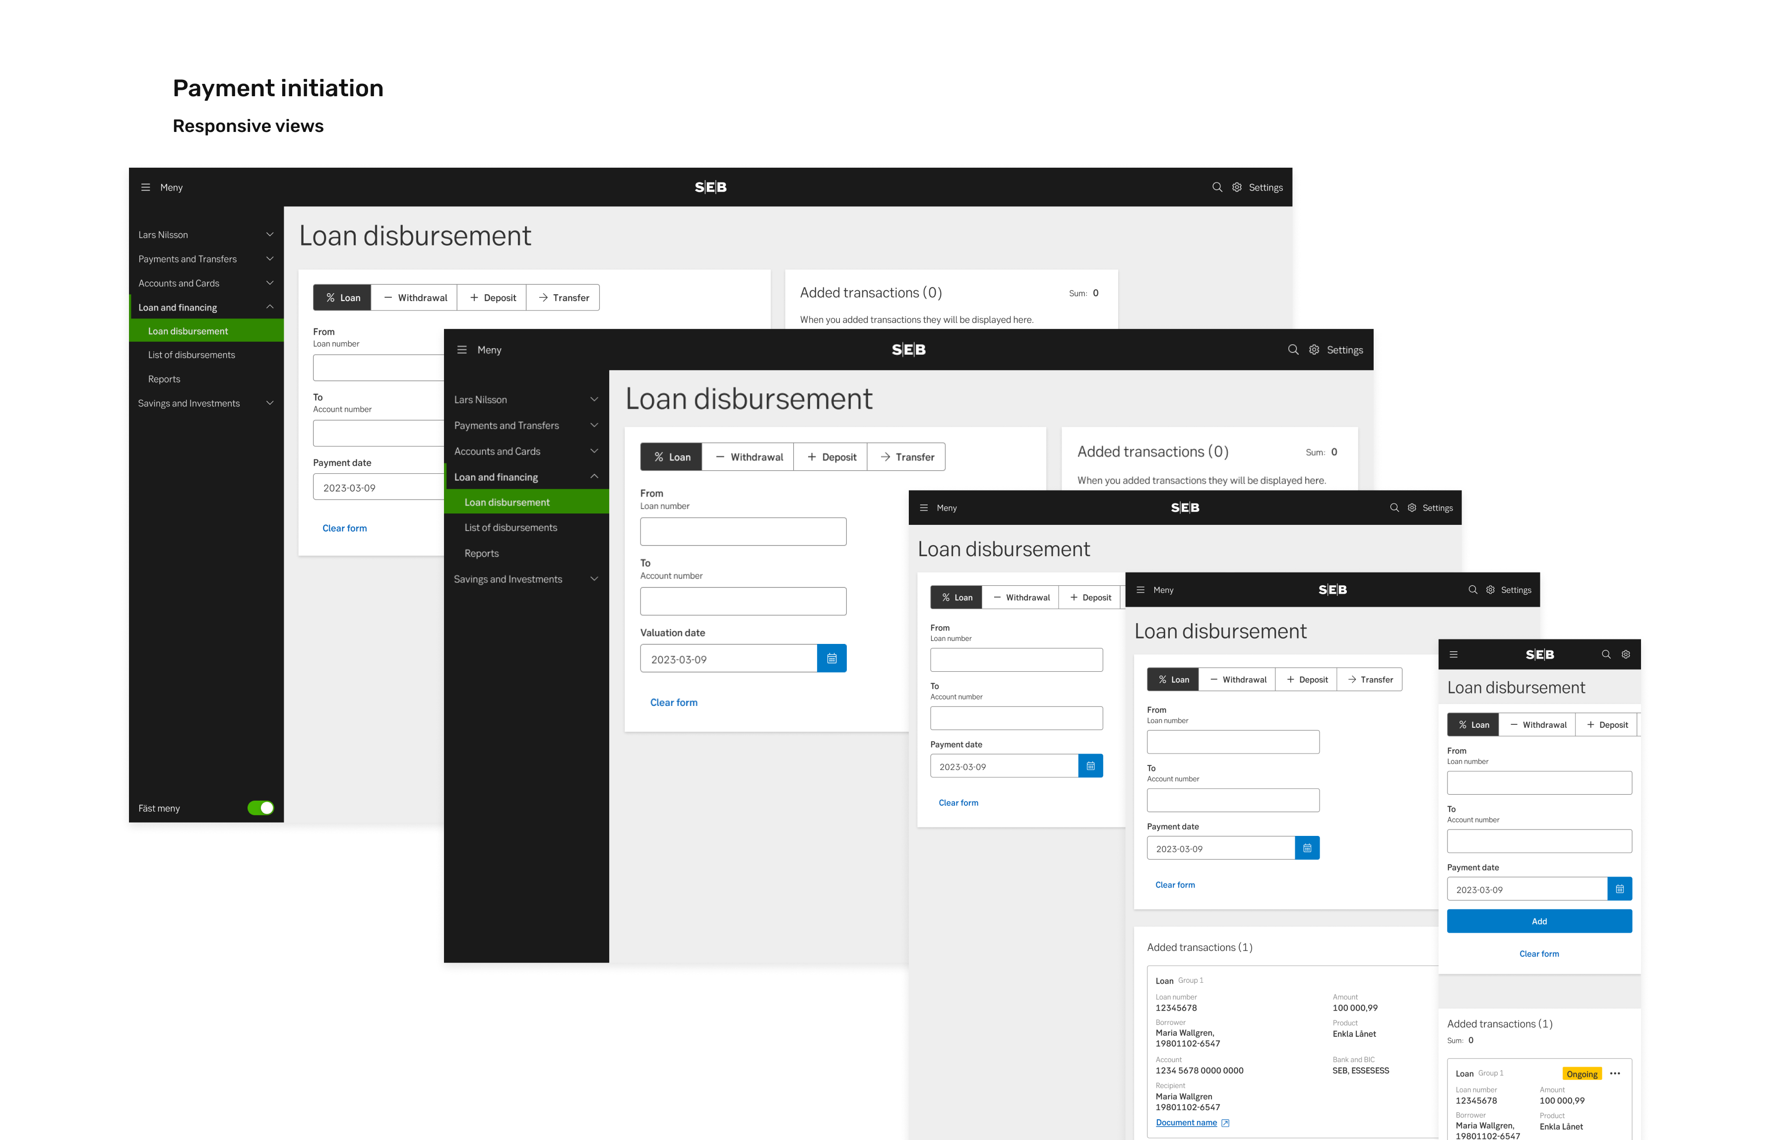The image size is (1770, 1140).
Task: Open List of disbursements in the backmost sidebar
Action: point(191,355)
